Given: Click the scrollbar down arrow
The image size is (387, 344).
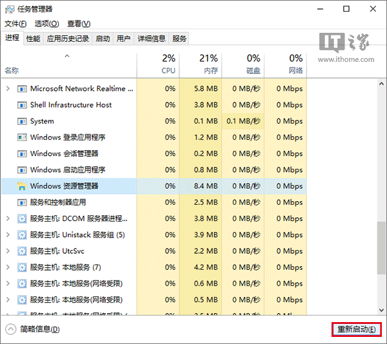Looking at the screenshot, I should pyautogui.click(x=381, y=310).
